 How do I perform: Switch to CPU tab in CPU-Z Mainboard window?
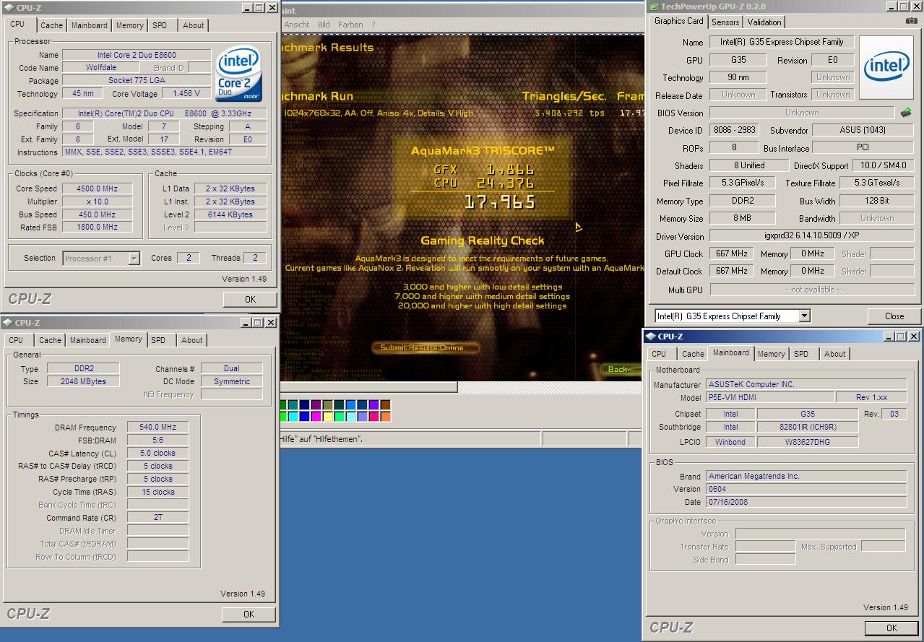[659, 354]
